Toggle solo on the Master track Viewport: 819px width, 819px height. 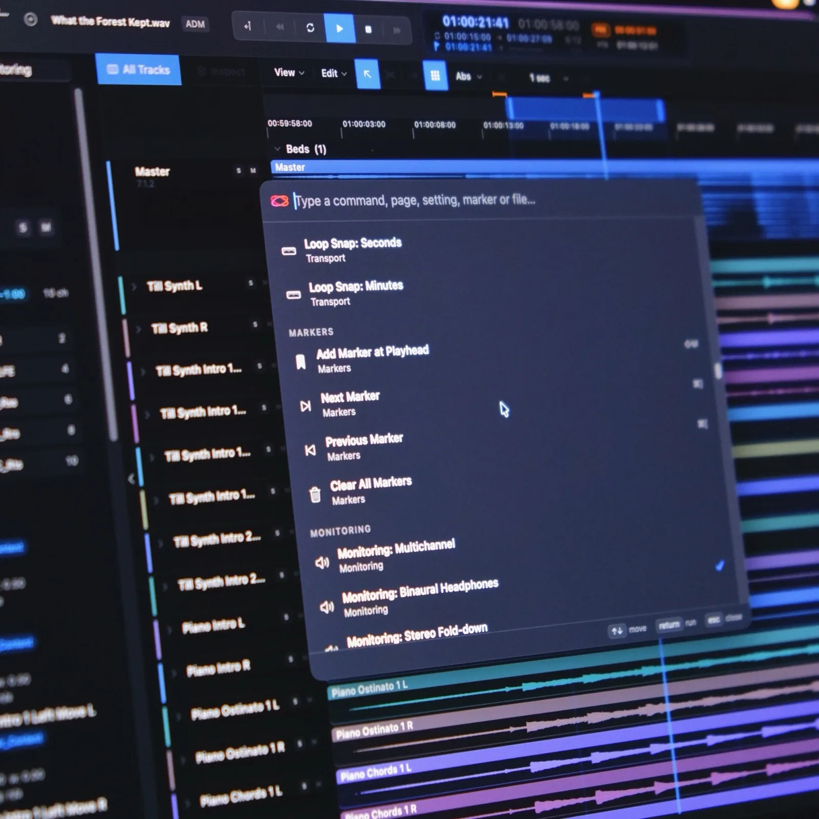point(239,170)
